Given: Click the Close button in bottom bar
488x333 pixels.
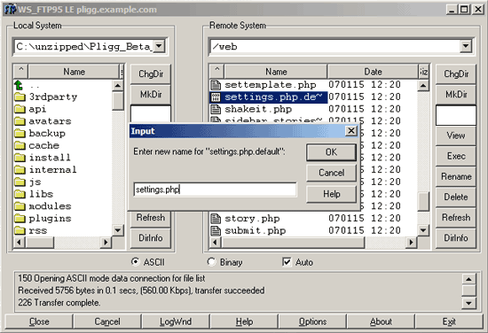Looking at the screenshot, I should click(39, 321).
